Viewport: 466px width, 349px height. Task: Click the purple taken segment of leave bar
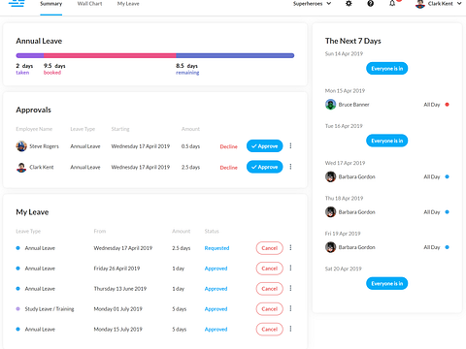[30, 55]
